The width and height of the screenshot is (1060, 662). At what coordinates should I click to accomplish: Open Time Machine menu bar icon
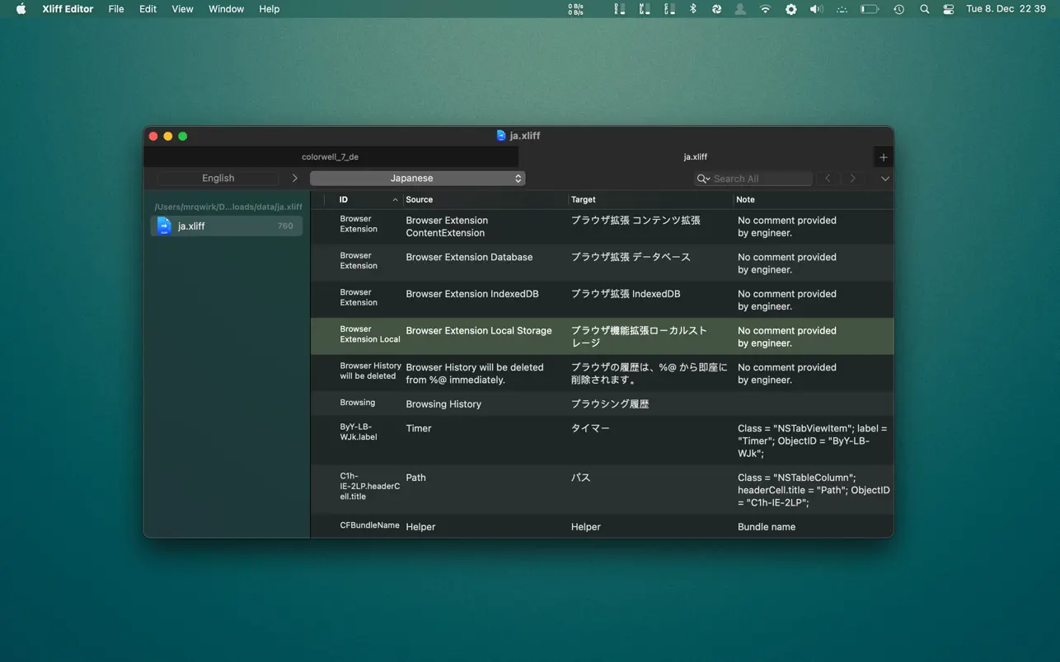pos(898,9)
